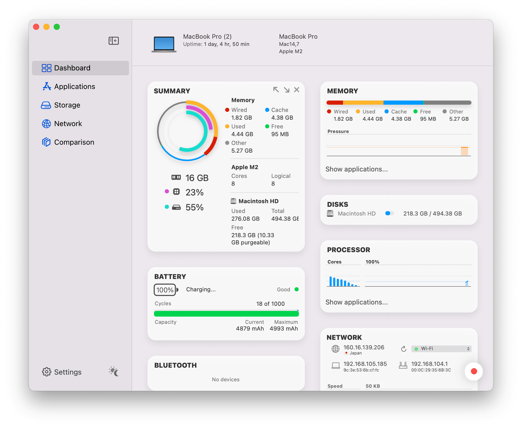Click the router icon next to 192.168.104.1
Screen dimensions: 522x429
pos(403,365)
